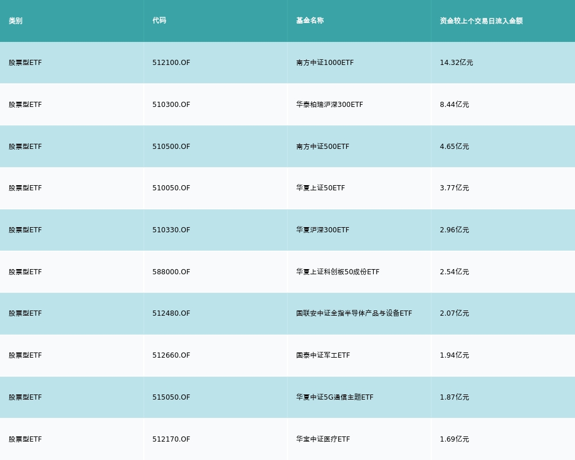575x460 pixels.
Task: Click 股票型ETF in the 510300.OF row
Action: point(25,105)
